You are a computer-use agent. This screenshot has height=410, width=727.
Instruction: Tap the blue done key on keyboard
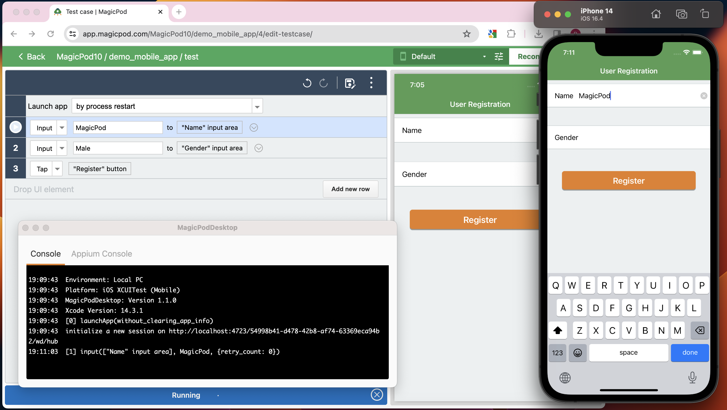pyautogui.click(x=690, y=353)
